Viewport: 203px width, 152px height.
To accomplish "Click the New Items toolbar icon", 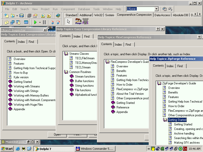I will click(6, 15).
